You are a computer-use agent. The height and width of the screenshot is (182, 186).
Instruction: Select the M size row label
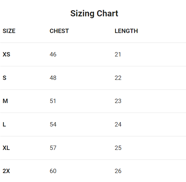[5, 101]
